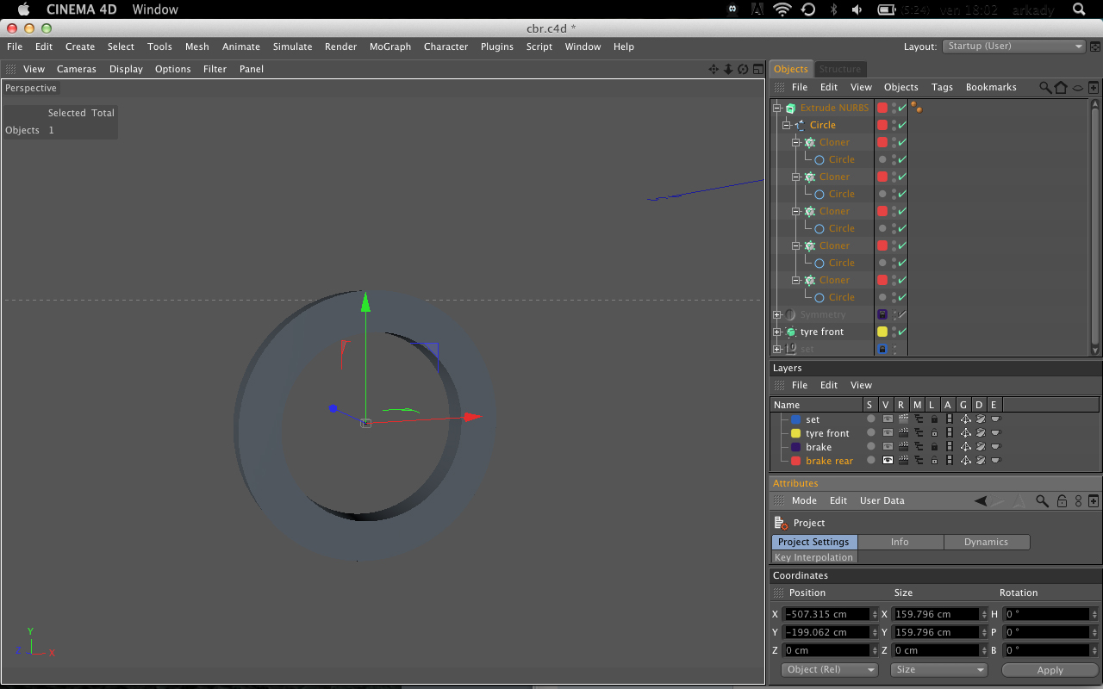The image size is (1103, 689).
Task: Toggle viewport visibility eye for brake rear layer
Action: pos(888,461)
